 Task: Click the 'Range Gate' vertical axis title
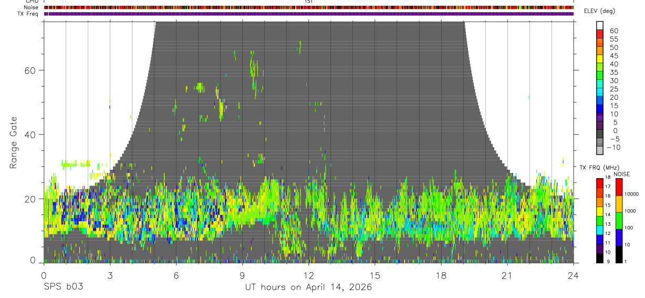(14, 142)
